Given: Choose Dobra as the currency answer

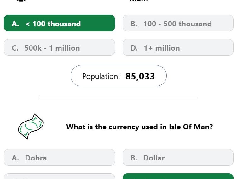Looking at the screenshot, I should click(x=59, y=157).
